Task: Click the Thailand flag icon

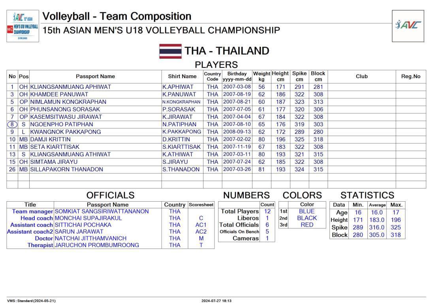Action: 170,51
